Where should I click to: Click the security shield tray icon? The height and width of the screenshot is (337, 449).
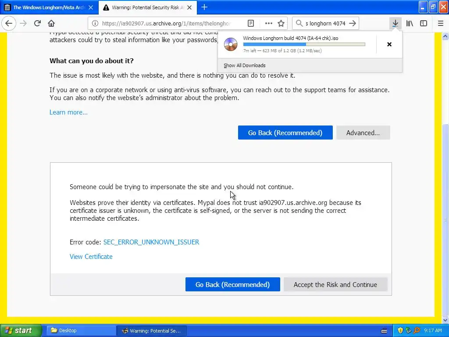[x=400, y=330]
